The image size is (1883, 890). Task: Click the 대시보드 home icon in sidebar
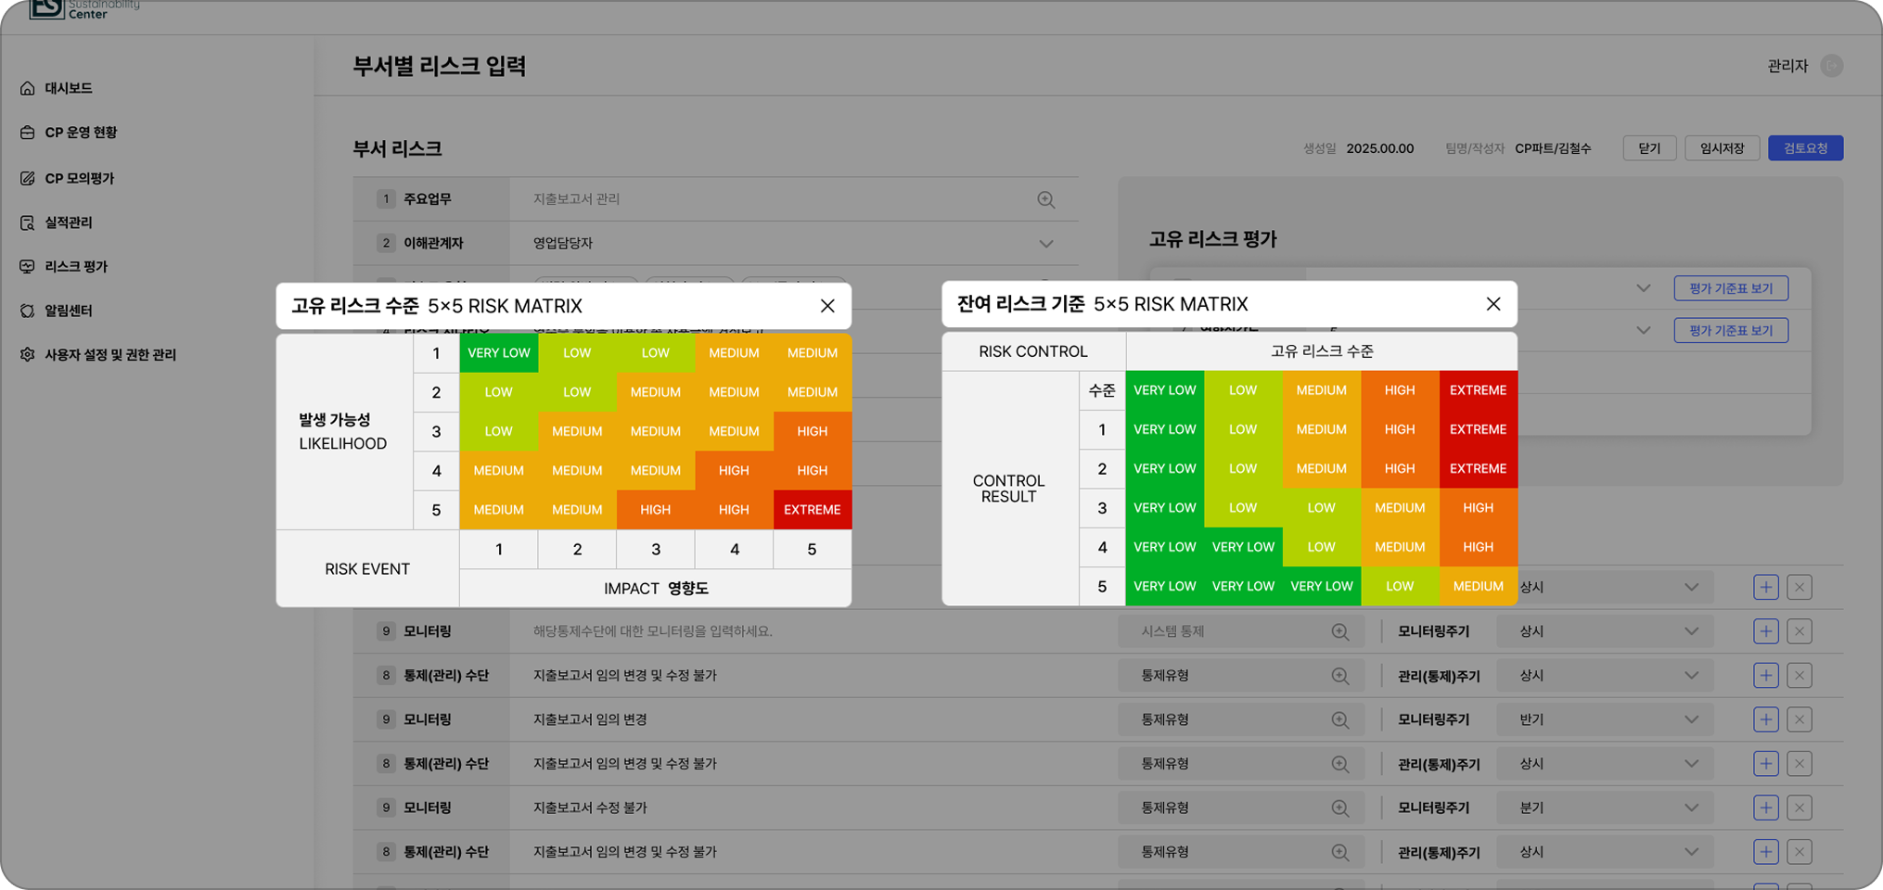click(28, 88)
